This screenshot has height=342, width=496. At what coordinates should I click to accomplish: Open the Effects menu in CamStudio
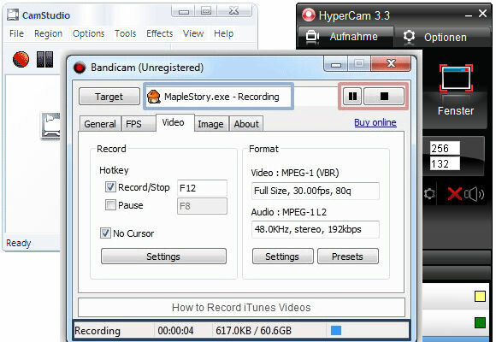coord(159,33)
